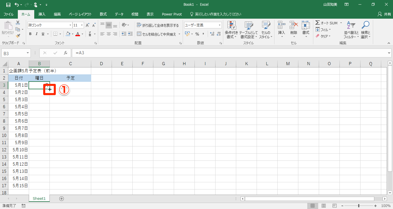Increase the indent
393x209 pixels.
point(130,34)
